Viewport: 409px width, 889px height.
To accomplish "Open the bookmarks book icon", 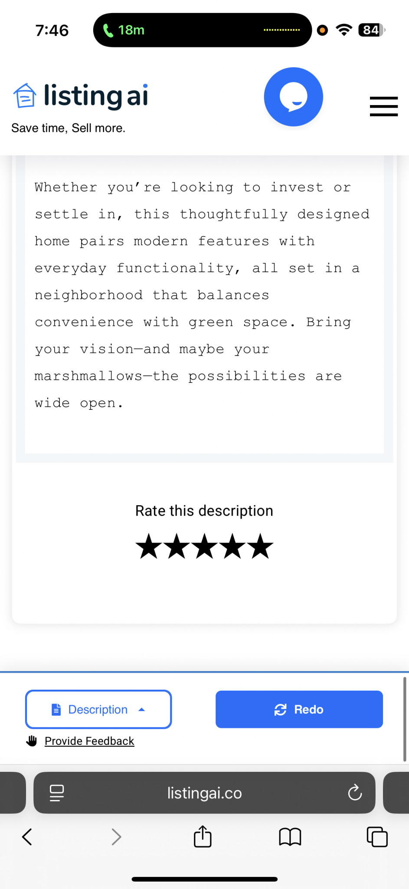I will (x=290, y=837).
